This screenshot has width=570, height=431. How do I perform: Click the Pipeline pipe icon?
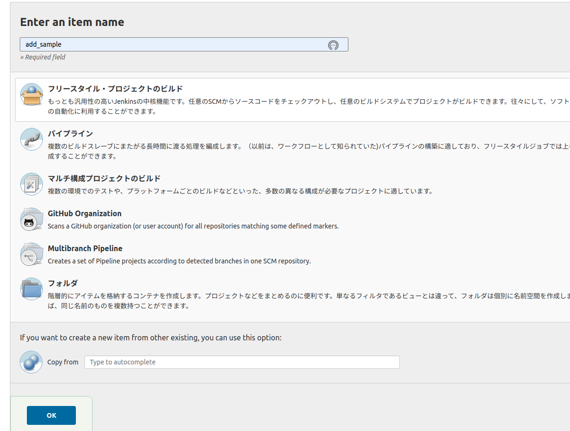click(x=32, y=139)
